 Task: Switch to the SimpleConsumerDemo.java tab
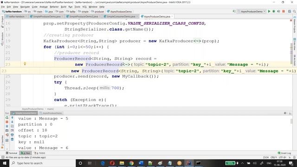(121, 17)
